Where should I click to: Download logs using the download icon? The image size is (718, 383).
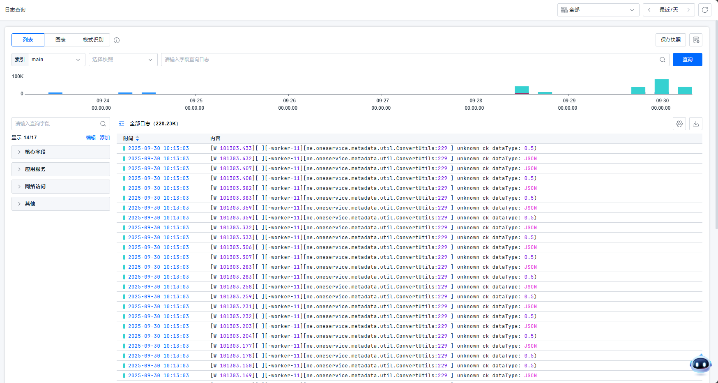pyautogui.click(x=696, y=124)
